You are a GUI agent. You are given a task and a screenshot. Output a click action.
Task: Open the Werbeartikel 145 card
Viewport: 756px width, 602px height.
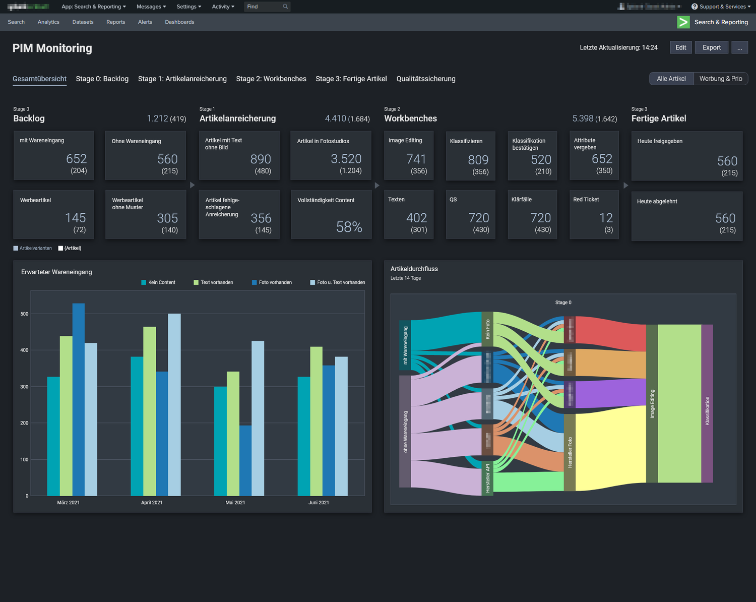coord(54,214)
